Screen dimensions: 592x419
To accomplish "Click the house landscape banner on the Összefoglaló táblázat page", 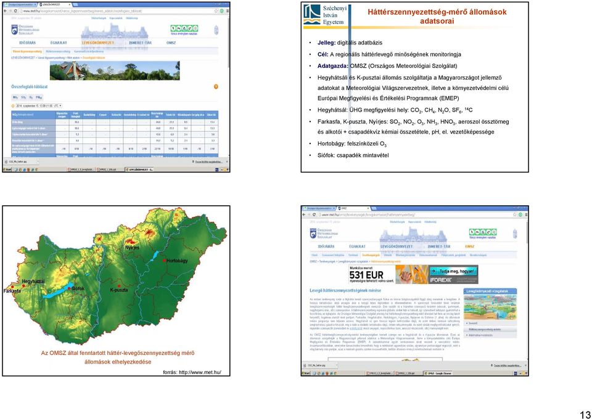I will 115,71.
